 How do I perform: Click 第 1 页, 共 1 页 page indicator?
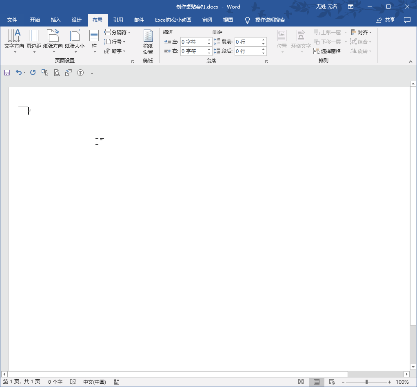click(22, 382)
